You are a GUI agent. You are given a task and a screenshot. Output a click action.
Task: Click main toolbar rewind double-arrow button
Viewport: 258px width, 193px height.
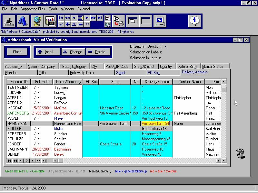point(67,18)
